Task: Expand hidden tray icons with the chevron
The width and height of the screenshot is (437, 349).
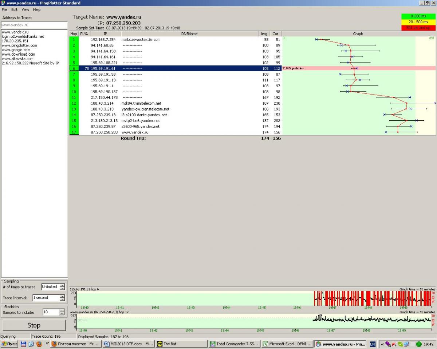Action: (382, 344)
